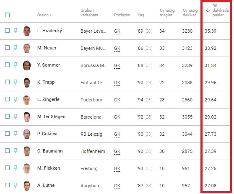Pin L. Hrádecký's row
The image size is (234, 194).
tap(16, 31)
